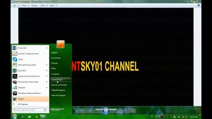The width and height of the screenshot is (212, 119).
Task: Open Skype from the Start menu
Action: 30,59
